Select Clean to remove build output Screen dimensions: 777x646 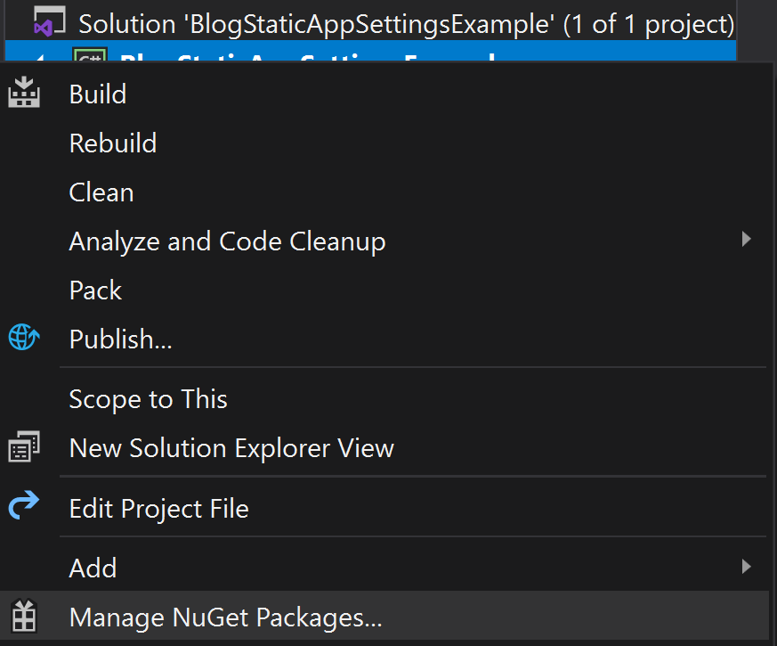[x=101, y=191]
